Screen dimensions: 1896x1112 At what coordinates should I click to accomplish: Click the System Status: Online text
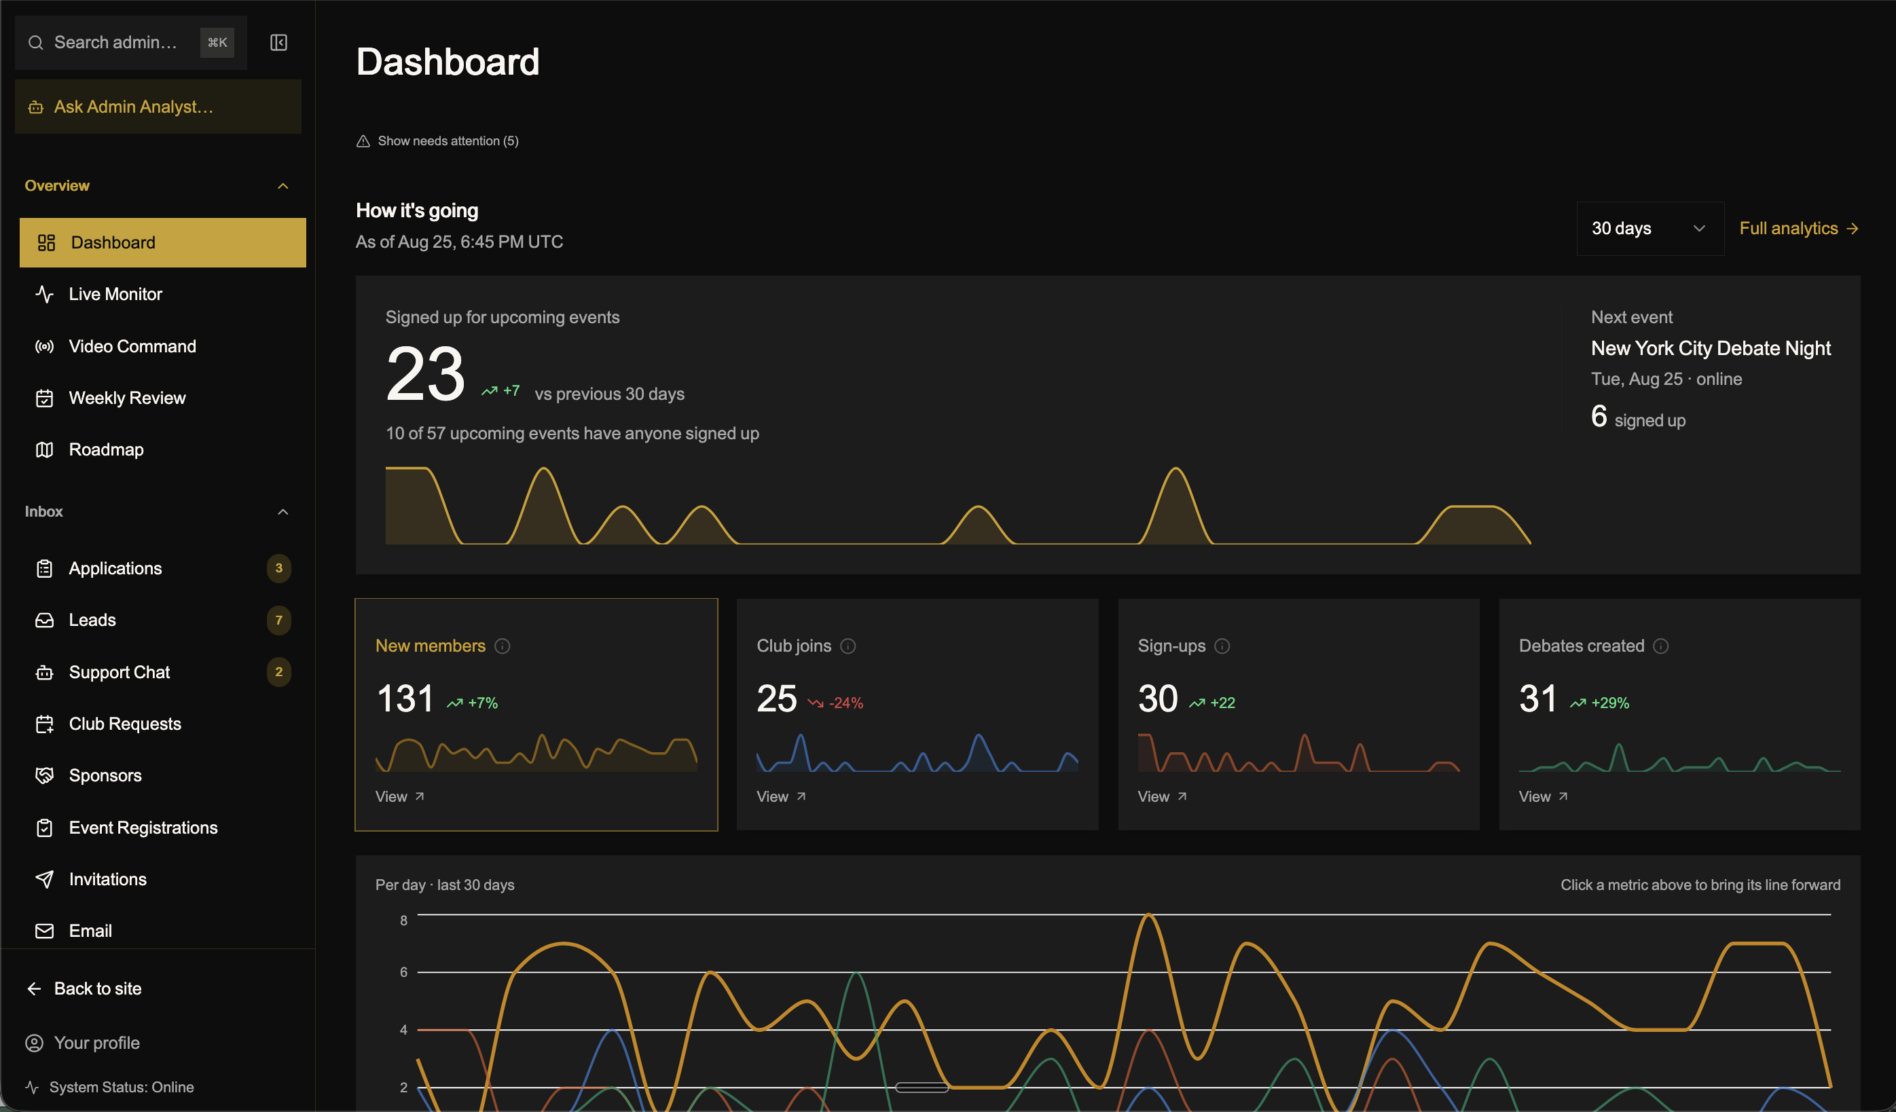click(121, 1087)
